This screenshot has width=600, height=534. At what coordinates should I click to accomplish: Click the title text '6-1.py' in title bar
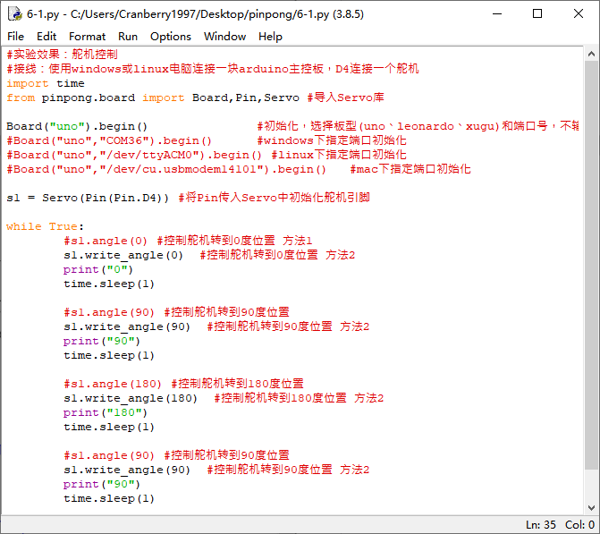click(43, 14)
